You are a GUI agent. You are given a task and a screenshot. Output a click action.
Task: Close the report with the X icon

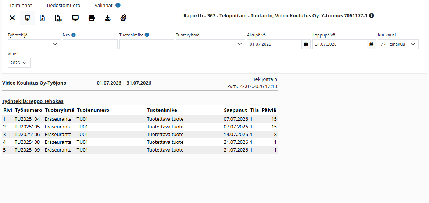point(12,18)
